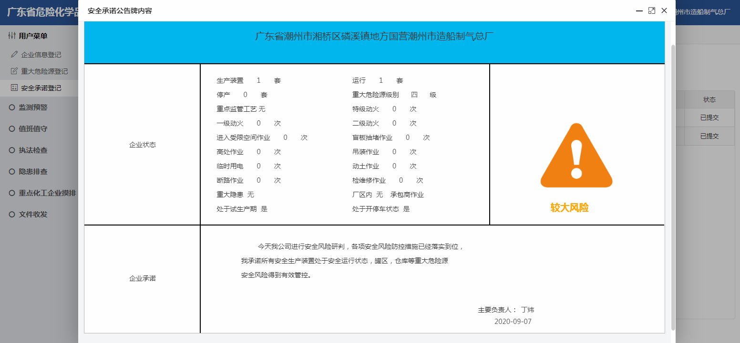Click the 高处作业 0 次 entry
740x343 pixels.
[x=249, y=152]
